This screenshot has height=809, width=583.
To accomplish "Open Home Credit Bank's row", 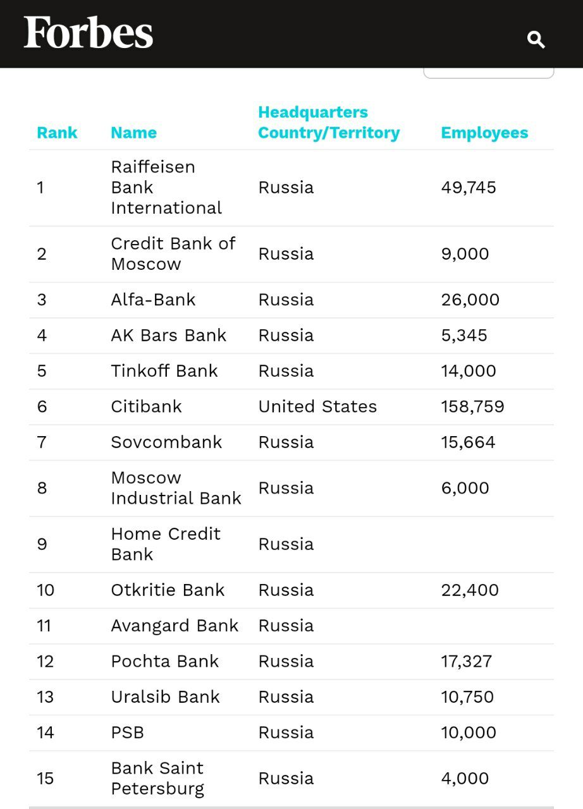I will (166, 544).
